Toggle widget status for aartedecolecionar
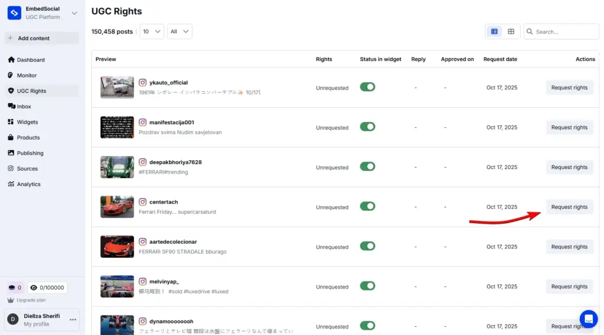Viewport: 604px width, 335px height. pyautogui.click(x=367, y=246)
